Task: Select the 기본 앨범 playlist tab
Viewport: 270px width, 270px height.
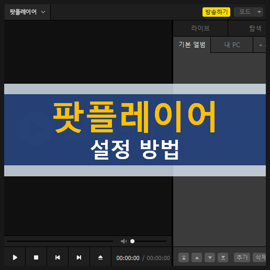Action: tap(192, 44)
